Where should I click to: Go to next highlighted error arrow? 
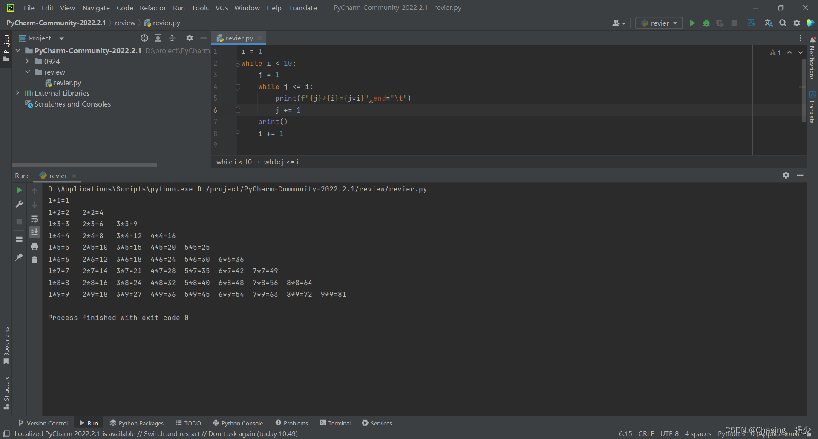(x=801, y=52)
